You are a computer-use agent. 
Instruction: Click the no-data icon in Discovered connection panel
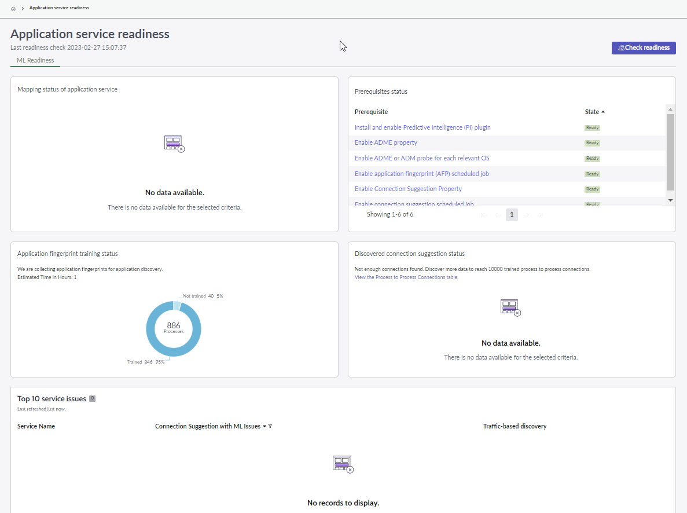click(510, 308)
